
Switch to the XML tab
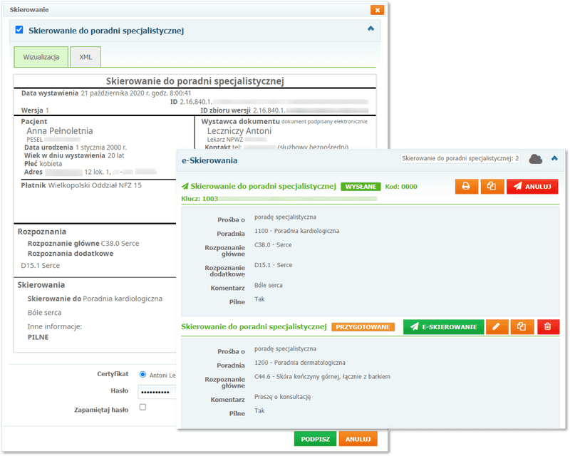pos(85,57)
